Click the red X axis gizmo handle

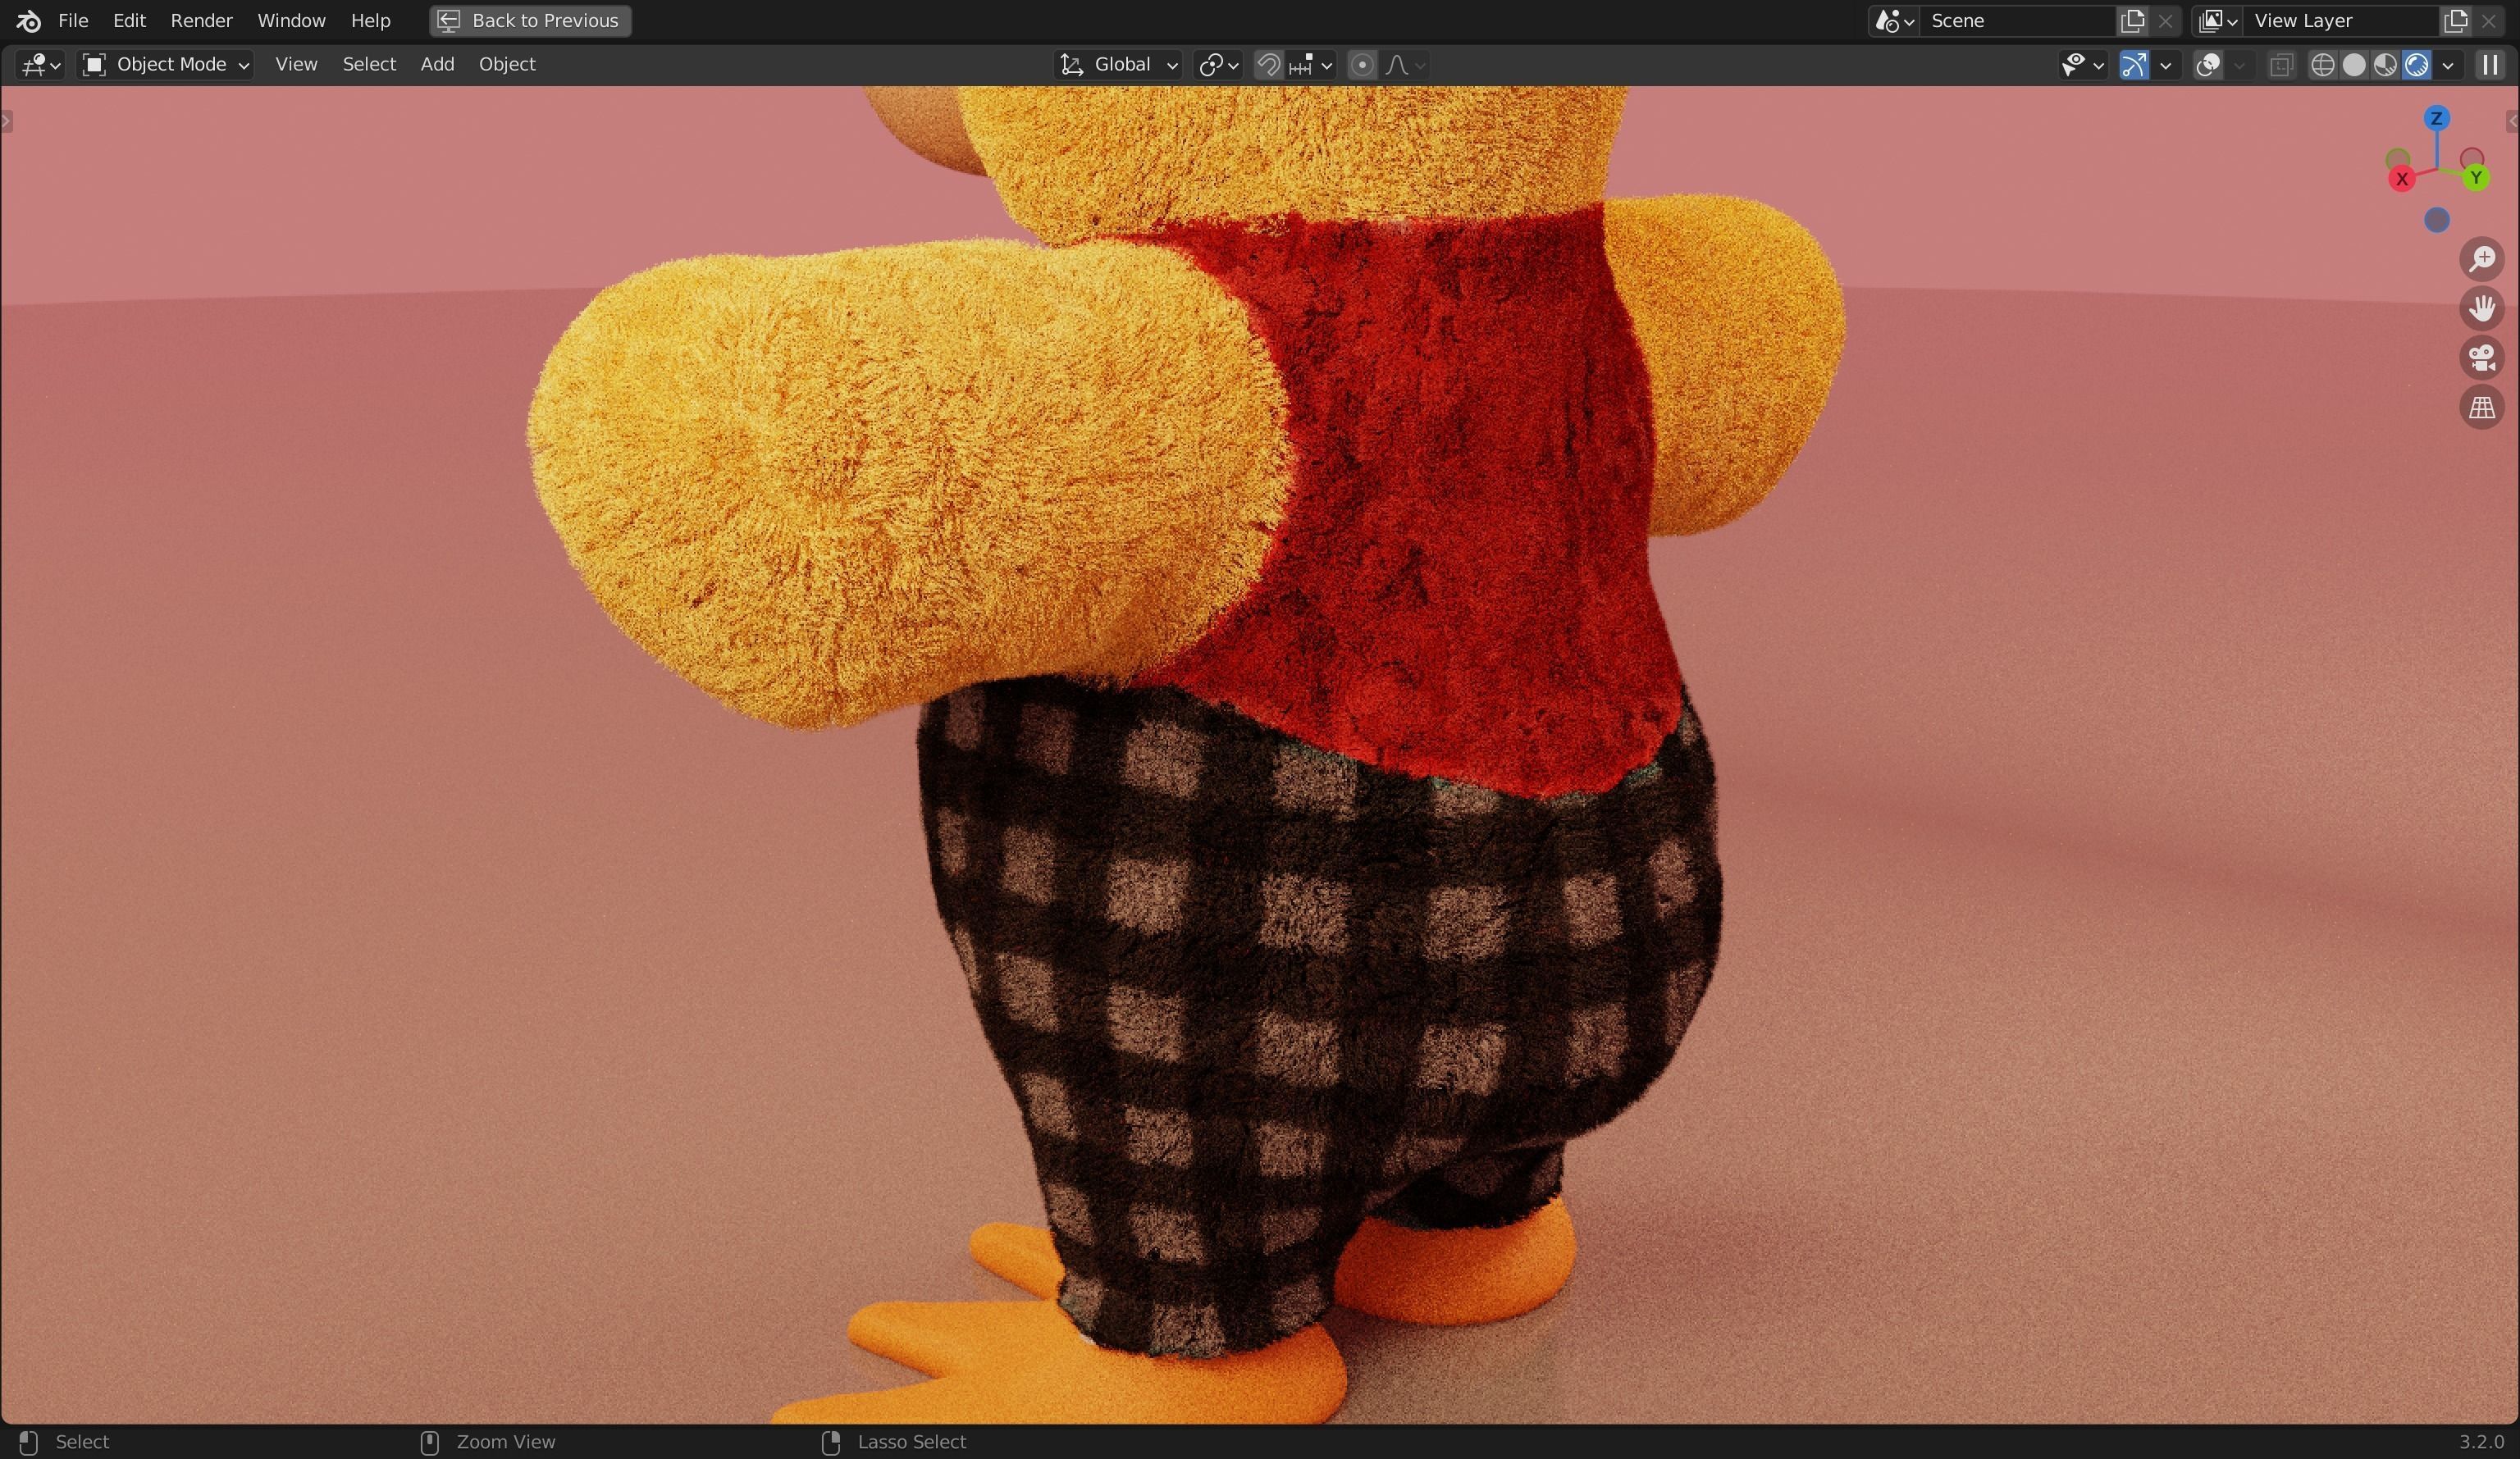tap(2401, 179)
